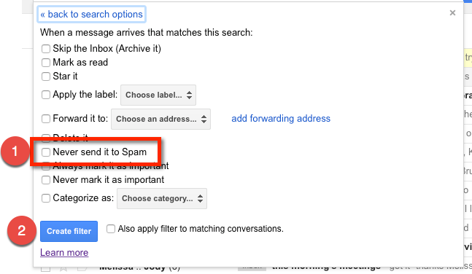Viewport: 472px width, 274px height.
Task: Check 'Also apply filter to matching conversations'
Action: 111,229
